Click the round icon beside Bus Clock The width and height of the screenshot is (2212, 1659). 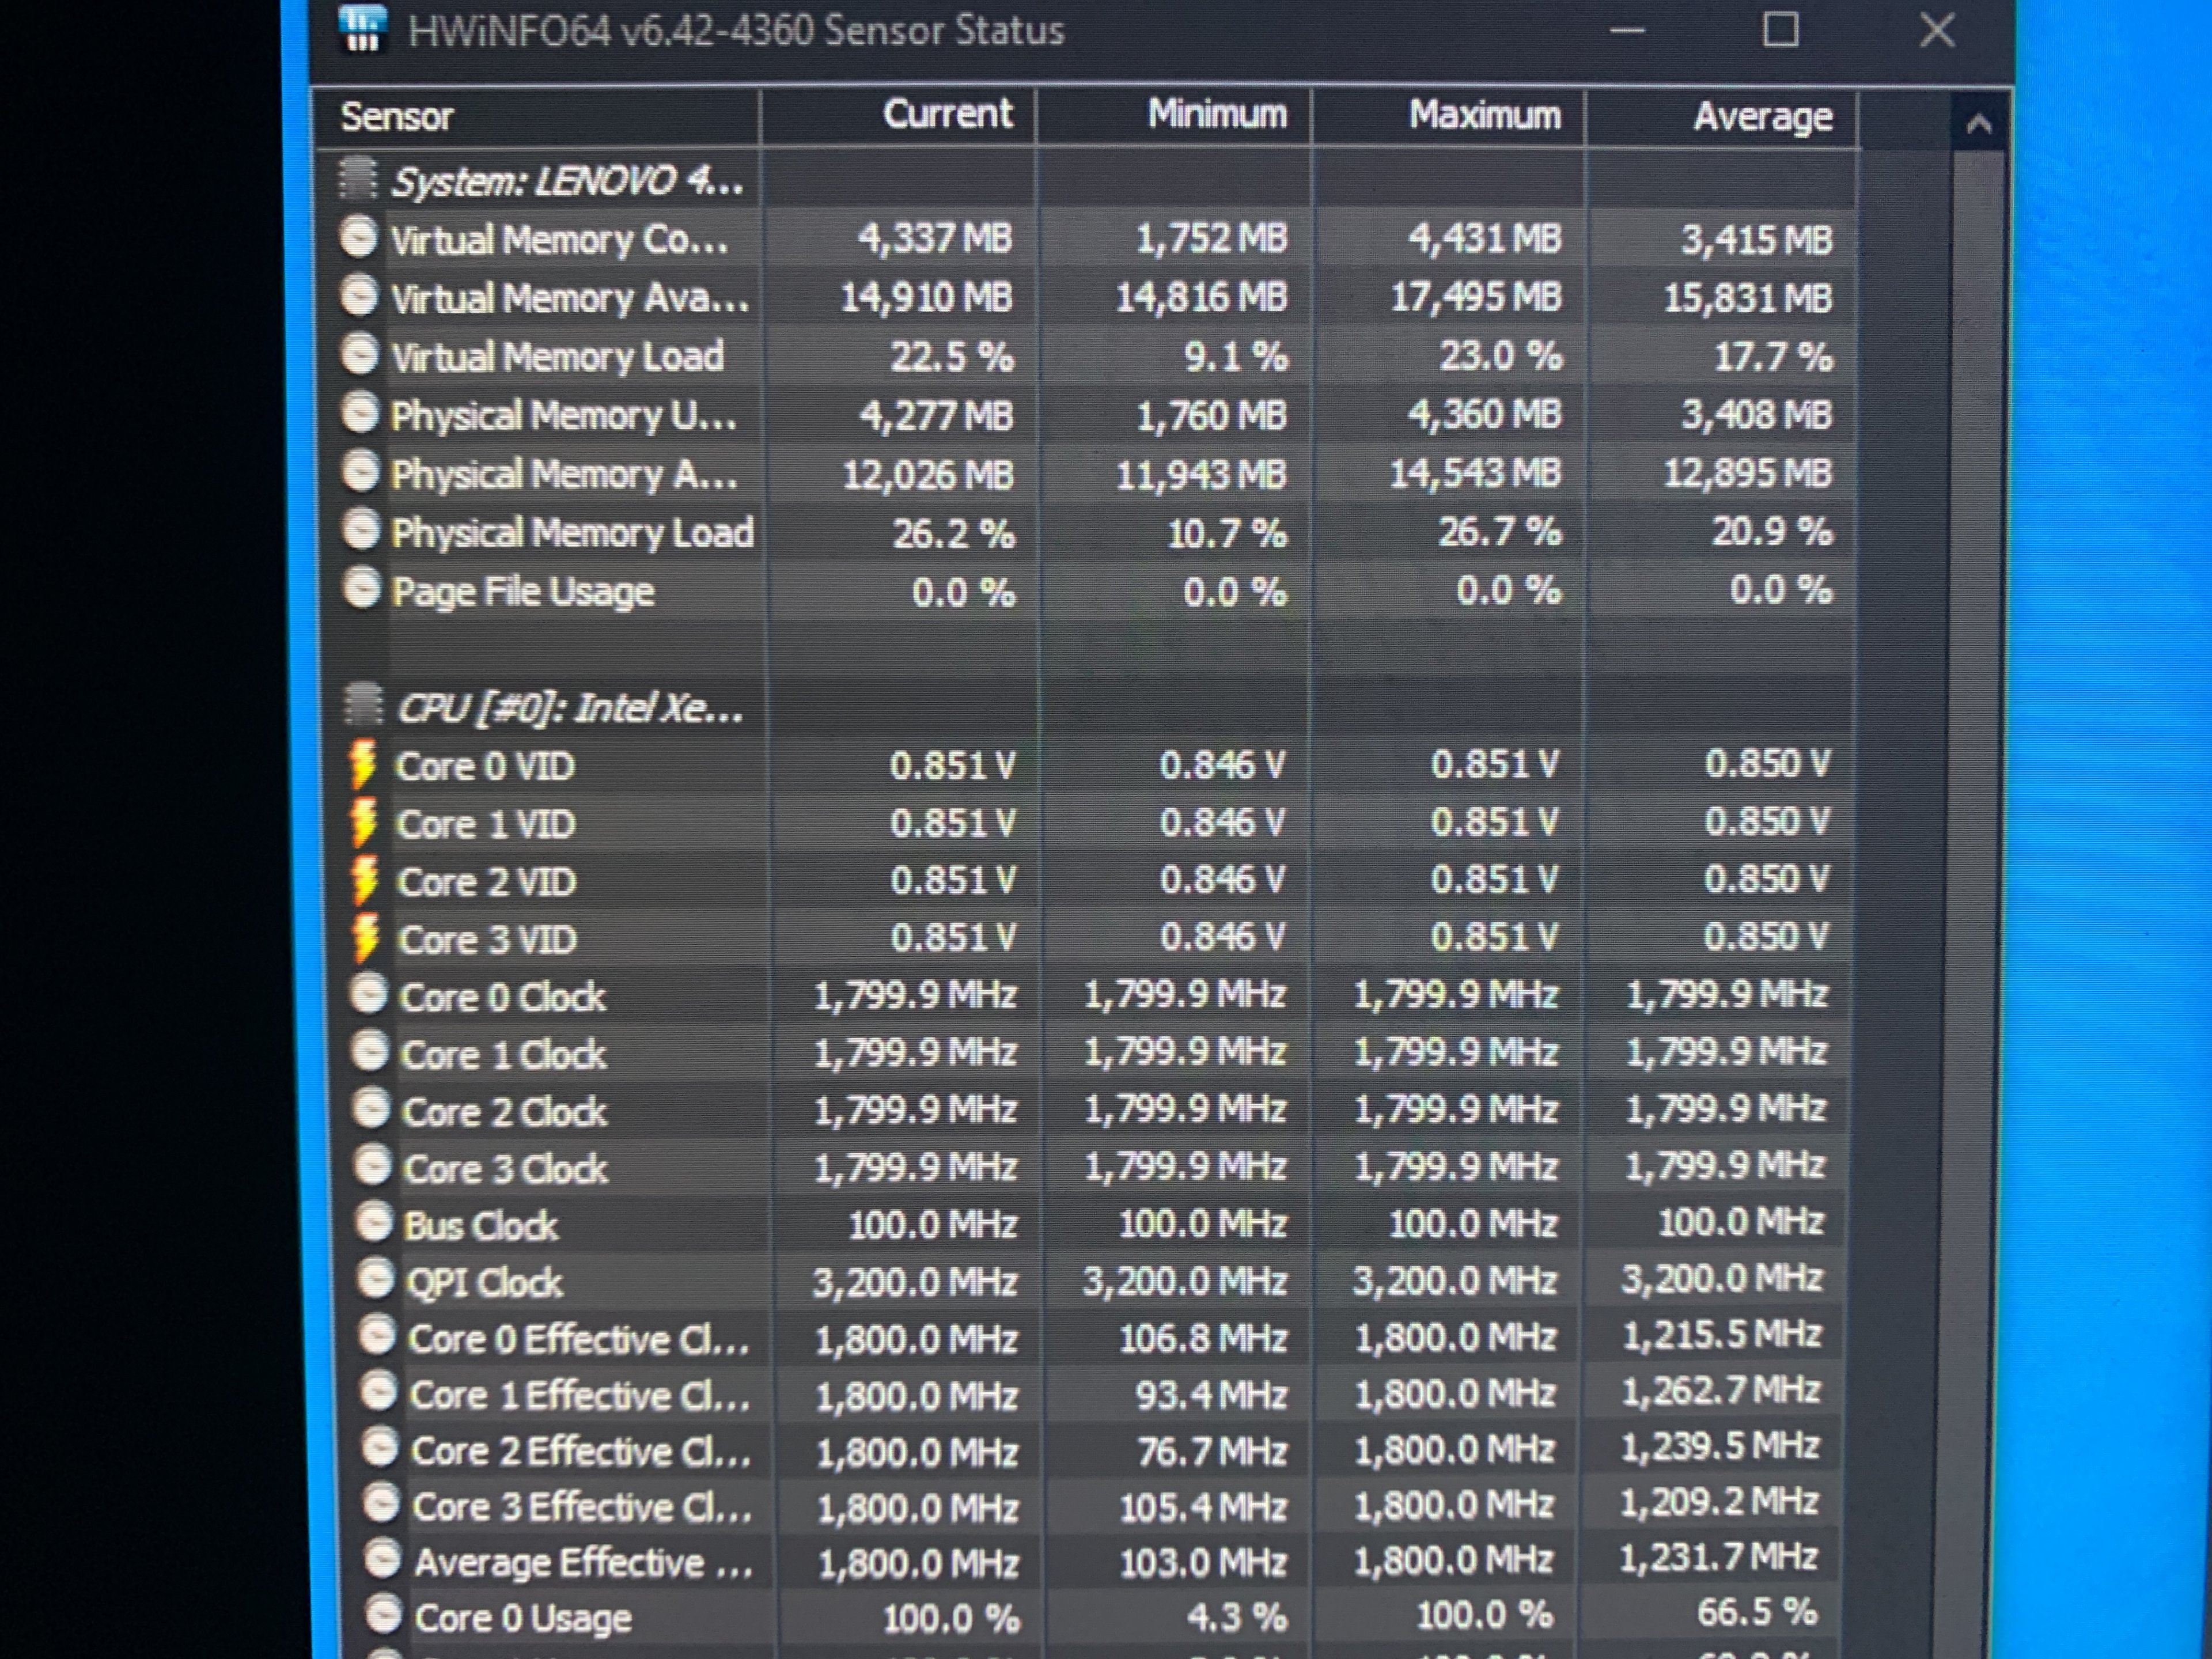[x=374, y=1224]
